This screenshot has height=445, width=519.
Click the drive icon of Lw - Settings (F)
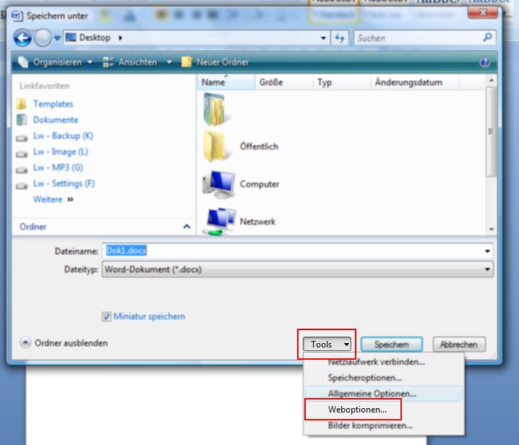22,186
